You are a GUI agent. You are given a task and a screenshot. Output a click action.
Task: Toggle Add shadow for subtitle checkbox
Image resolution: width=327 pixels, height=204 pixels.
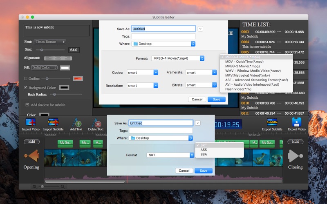click(27, 104)
